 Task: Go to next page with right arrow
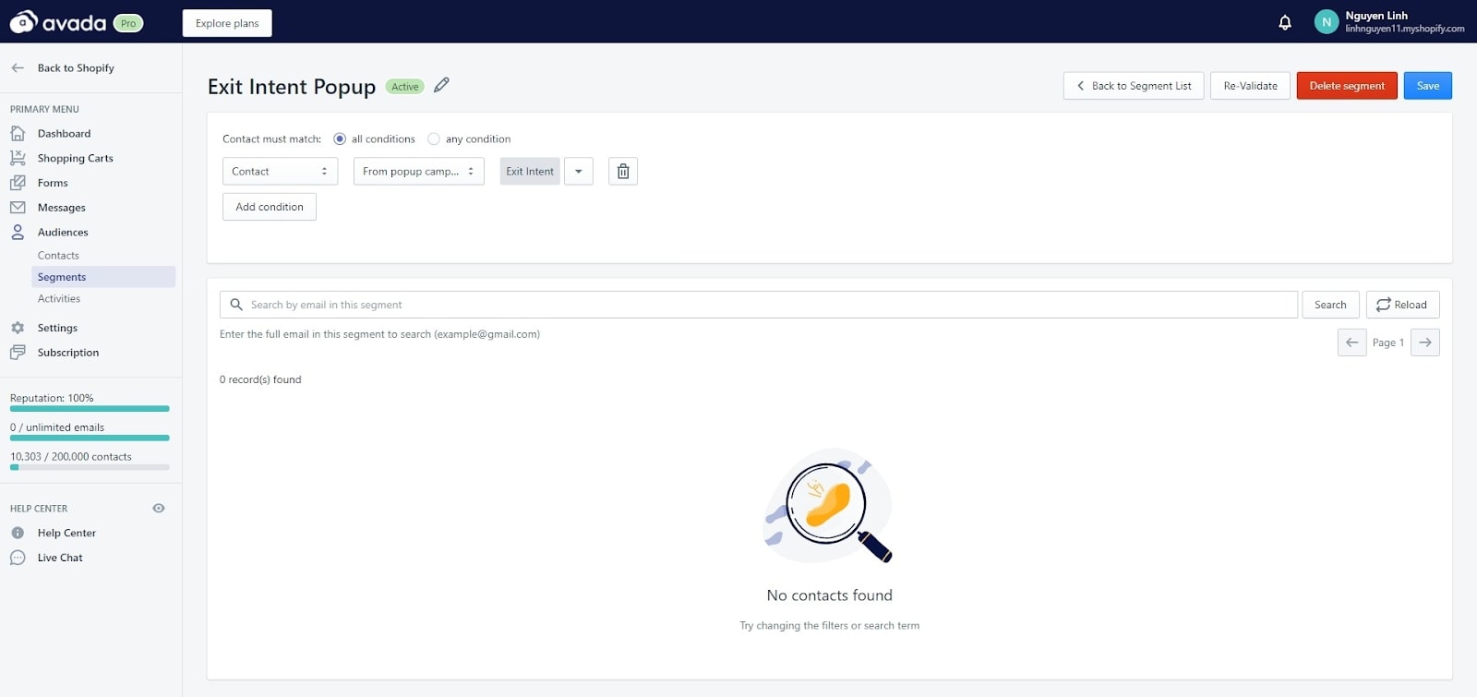[1425, 342]
